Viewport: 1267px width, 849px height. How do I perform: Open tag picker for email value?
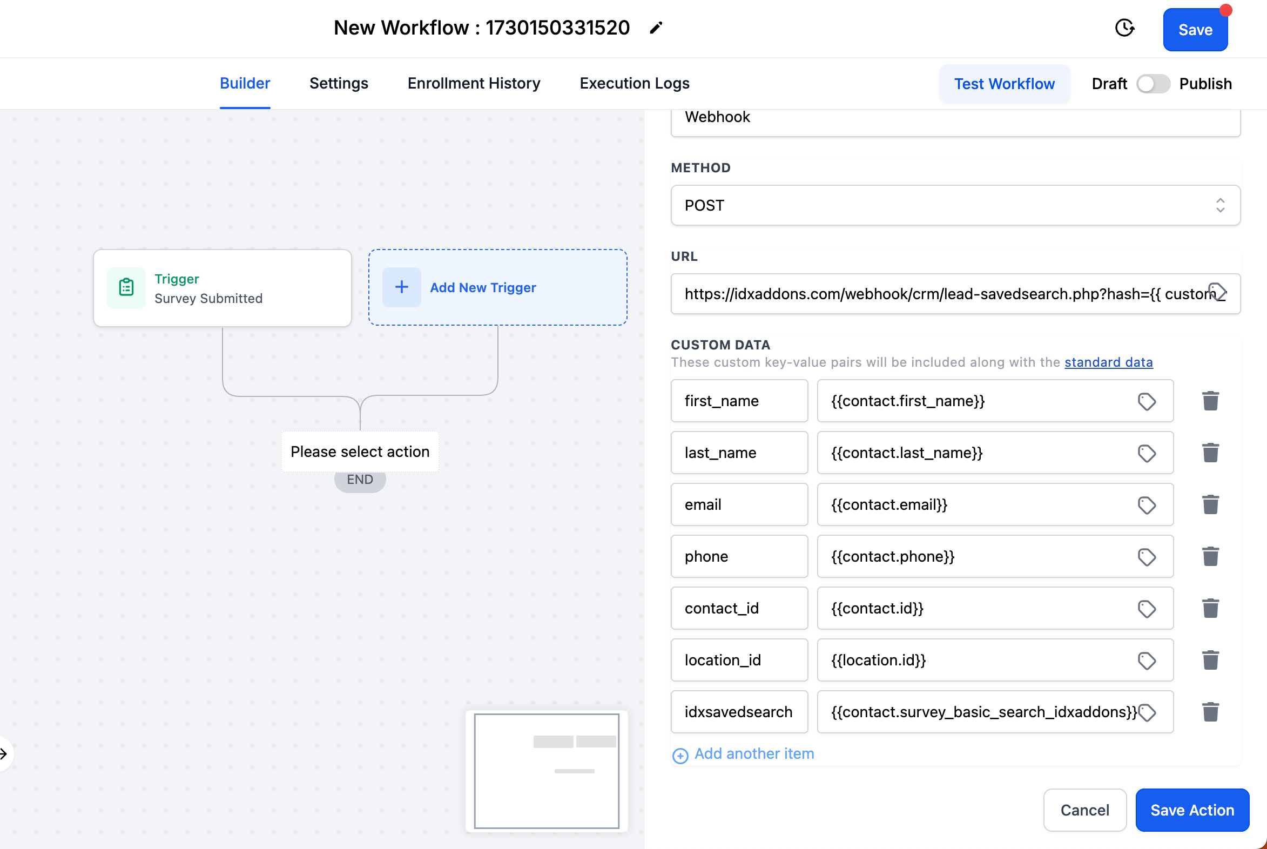click(1146, 505)
